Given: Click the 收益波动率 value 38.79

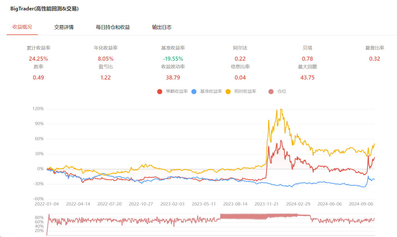Looking at the screenshot, I should pos(173,77).
